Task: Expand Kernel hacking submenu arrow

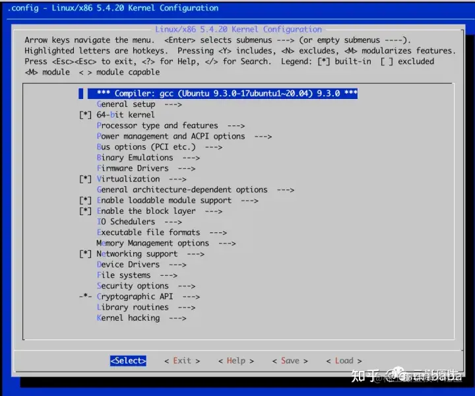Action: pyautogui.click(x=177, y=318)
